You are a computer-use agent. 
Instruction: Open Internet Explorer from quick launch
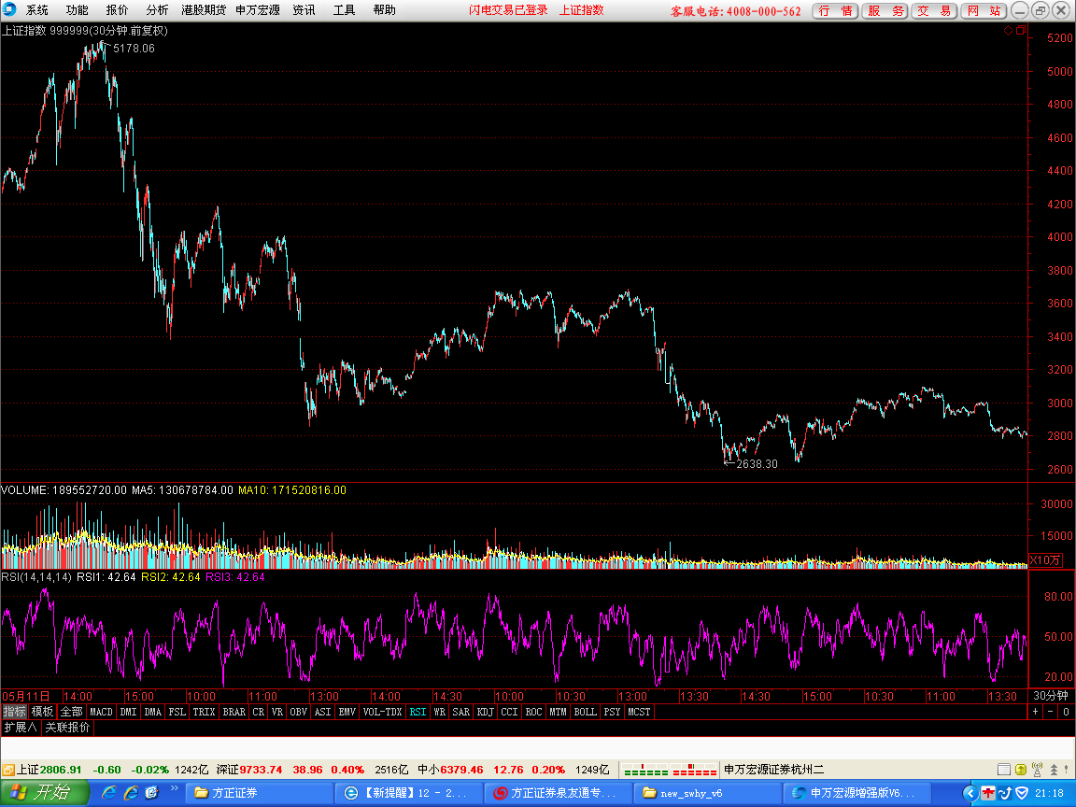(108, 793)
